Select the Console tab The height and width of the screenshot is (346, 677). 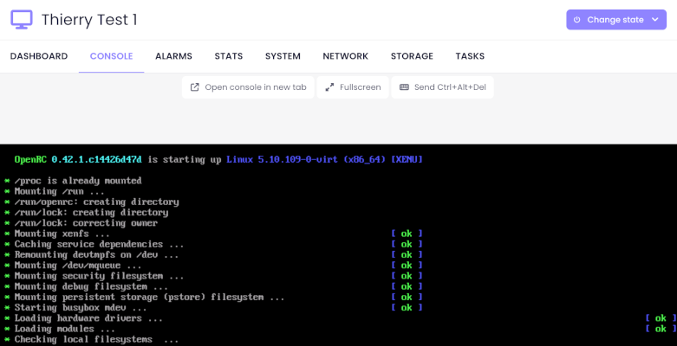coord(112,56)
